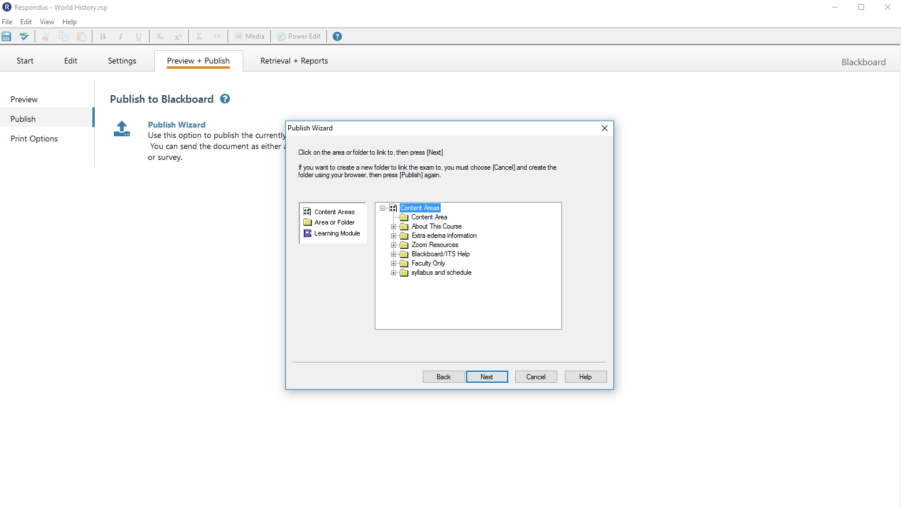Select the Faculty Only folder
The height and width of the screenshot is (508, 901).
pyautogui.click(x=428, y=263)
